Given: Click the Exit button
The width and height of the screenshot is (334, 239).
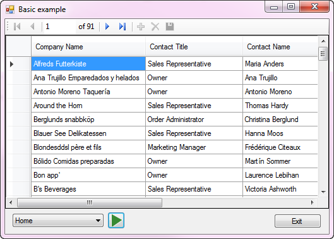Looking at the screenshot, I should [x=297, y=221].
